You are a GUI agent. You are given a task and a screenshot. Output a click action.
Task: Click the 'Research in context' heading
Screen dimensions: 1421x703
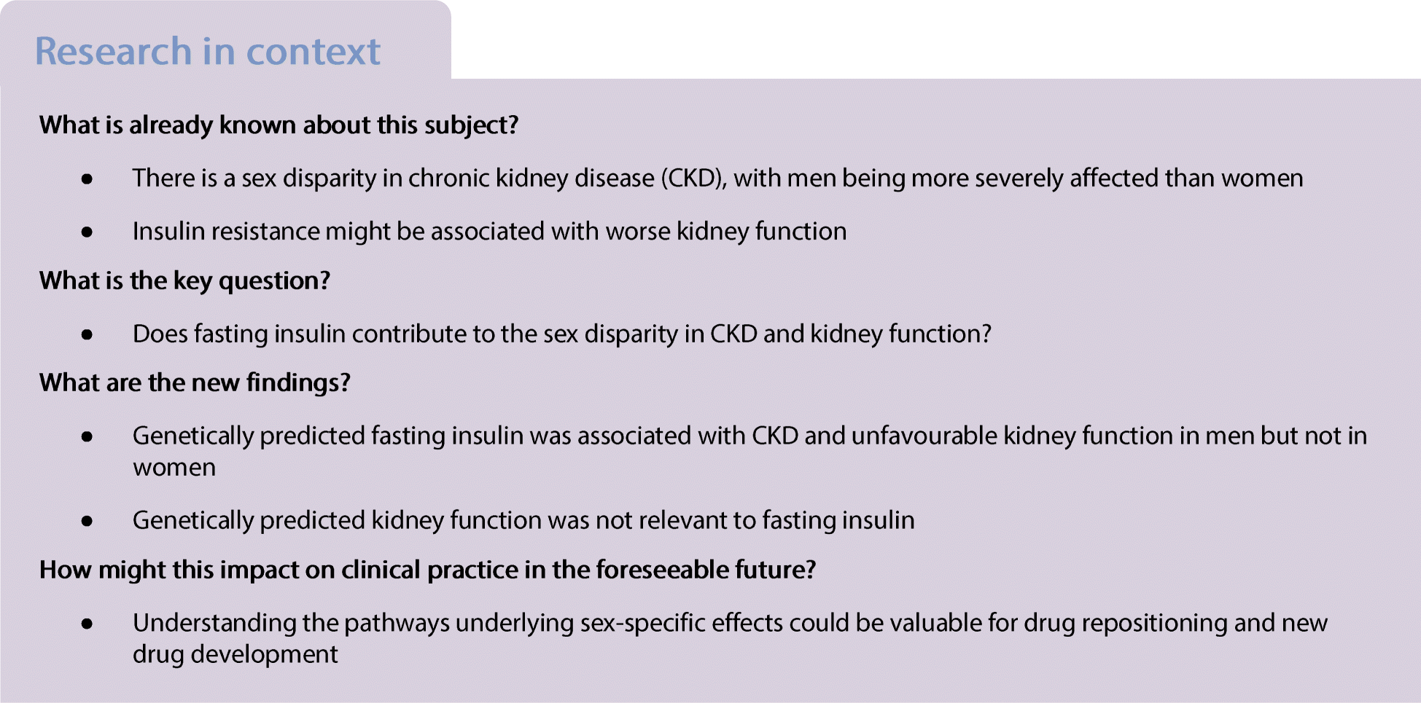pyautogui.click(x=208, y=51)
